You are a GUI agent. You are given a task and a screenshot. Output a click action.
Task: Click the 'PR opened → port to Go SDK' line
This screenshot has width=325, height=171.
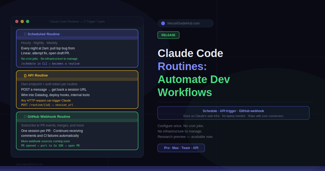(50, 146)
